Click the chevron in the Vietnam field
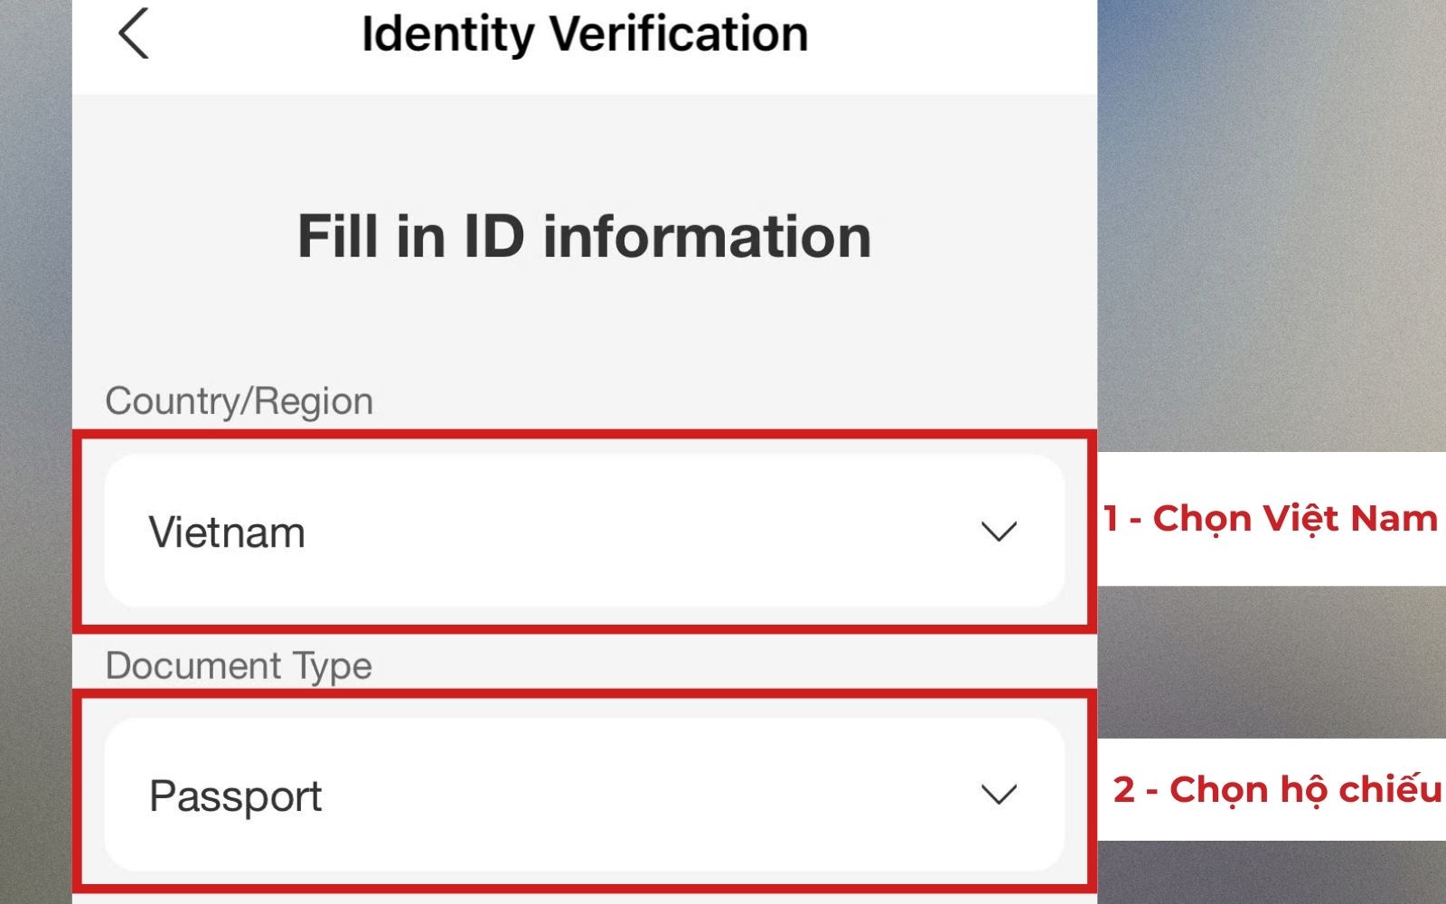This screenshot has width=1446, height=904. pos(999,532)
